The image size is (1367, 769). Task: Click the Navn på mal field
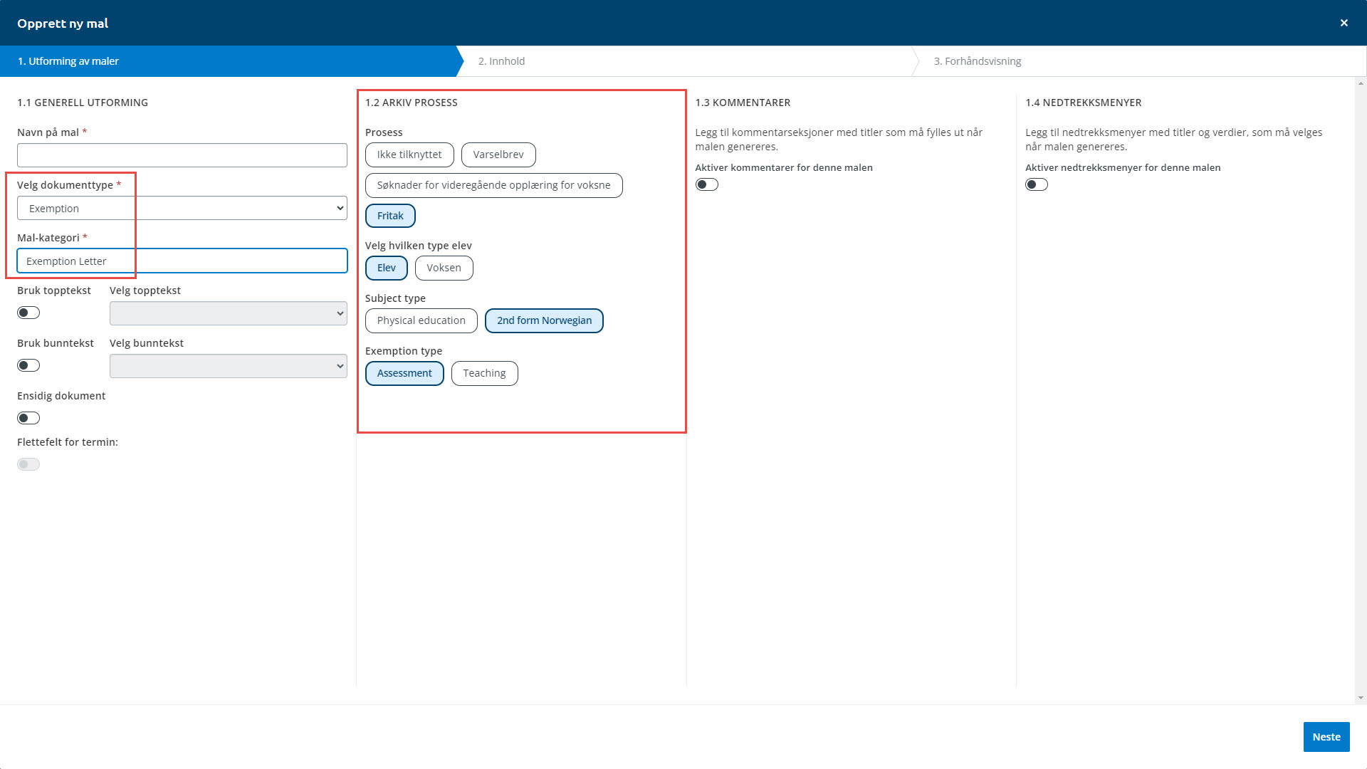182,155
